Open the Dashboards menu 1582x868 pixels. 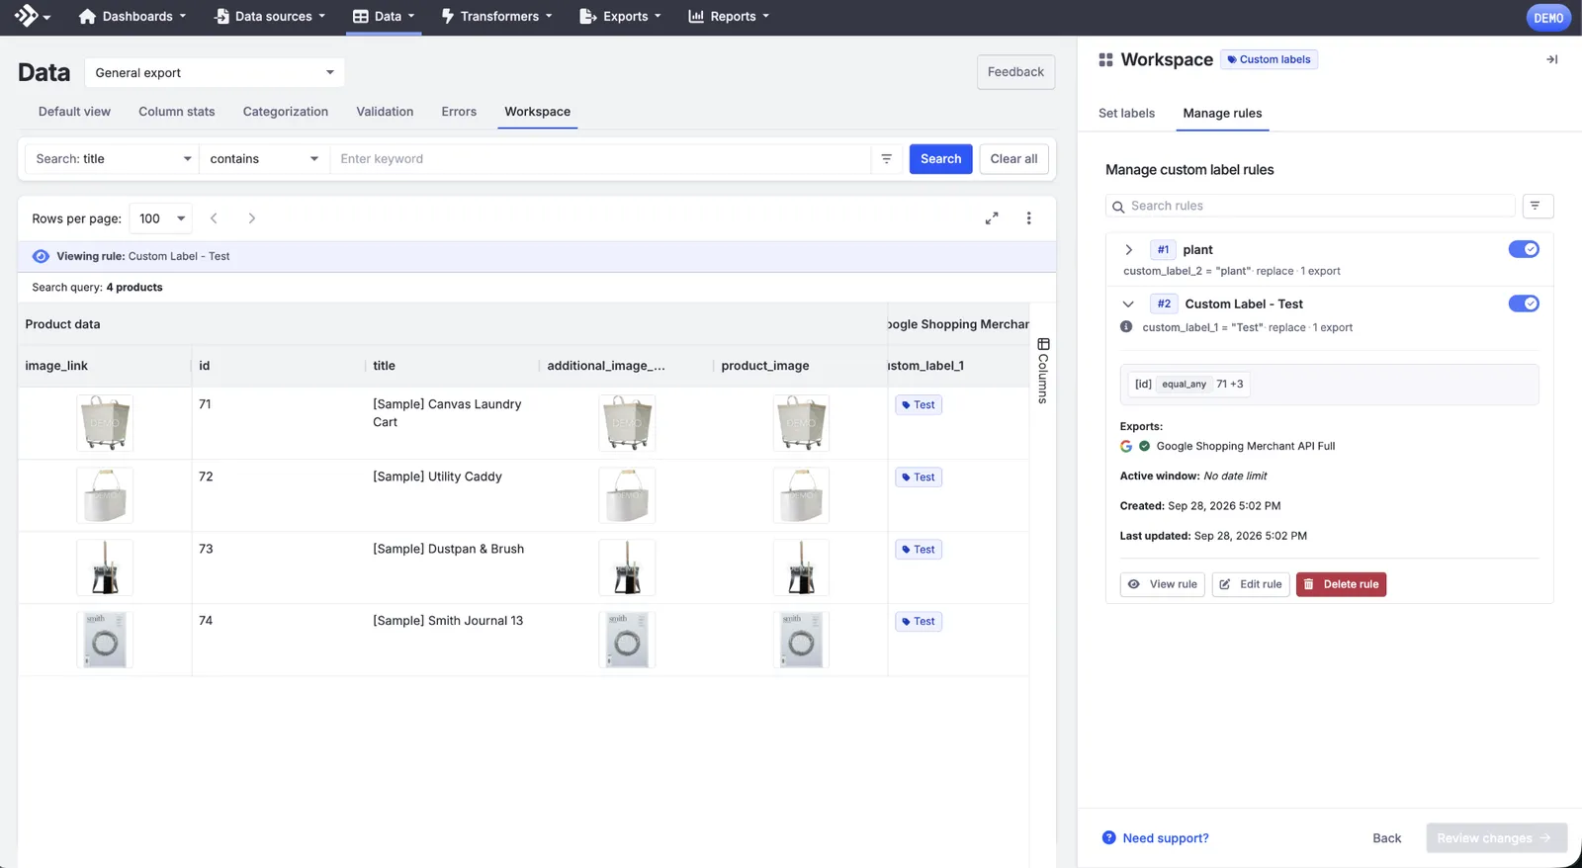[x=132, y=17]
